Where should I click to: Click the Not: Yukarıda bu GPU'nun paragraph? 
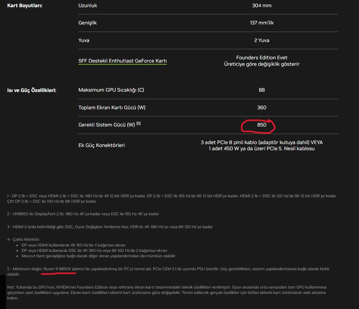coord(167,292)
